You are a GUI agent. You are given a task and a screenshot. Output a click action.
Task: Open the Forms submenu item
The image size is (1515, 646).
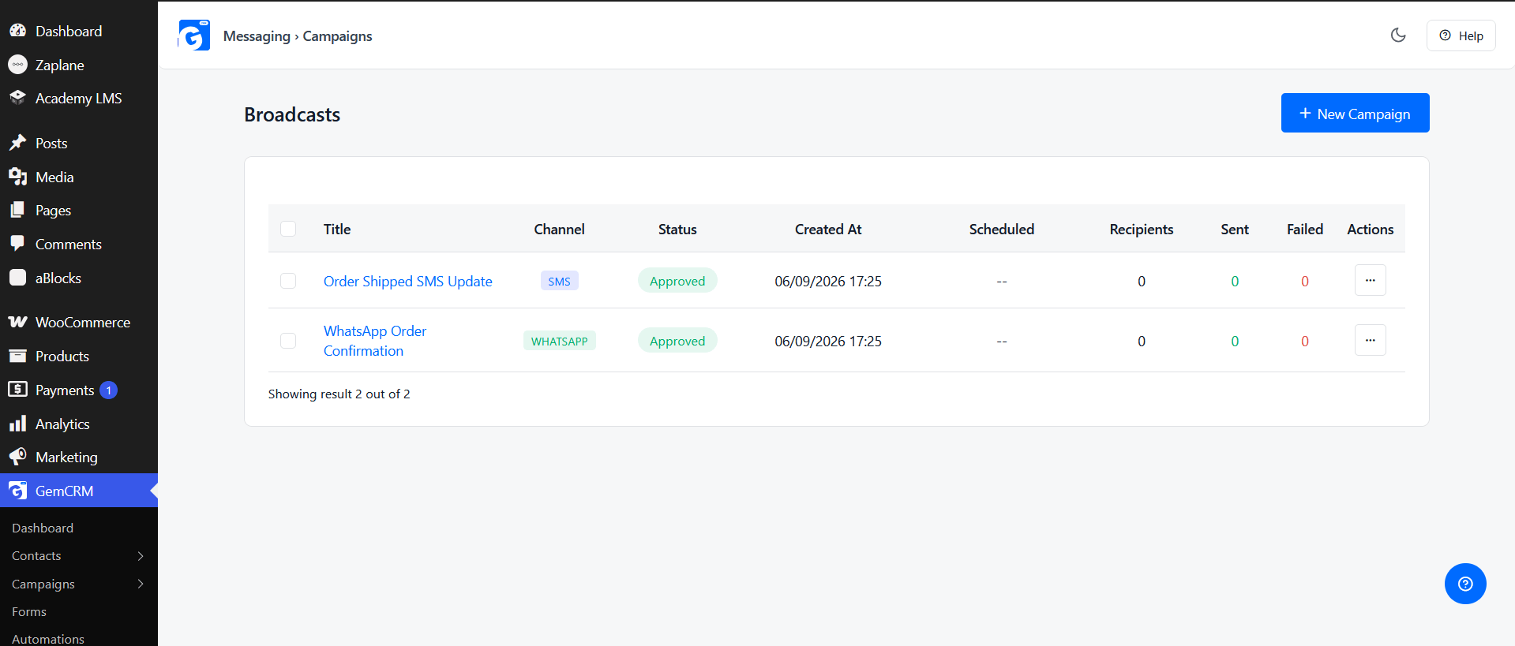(29, 612)
